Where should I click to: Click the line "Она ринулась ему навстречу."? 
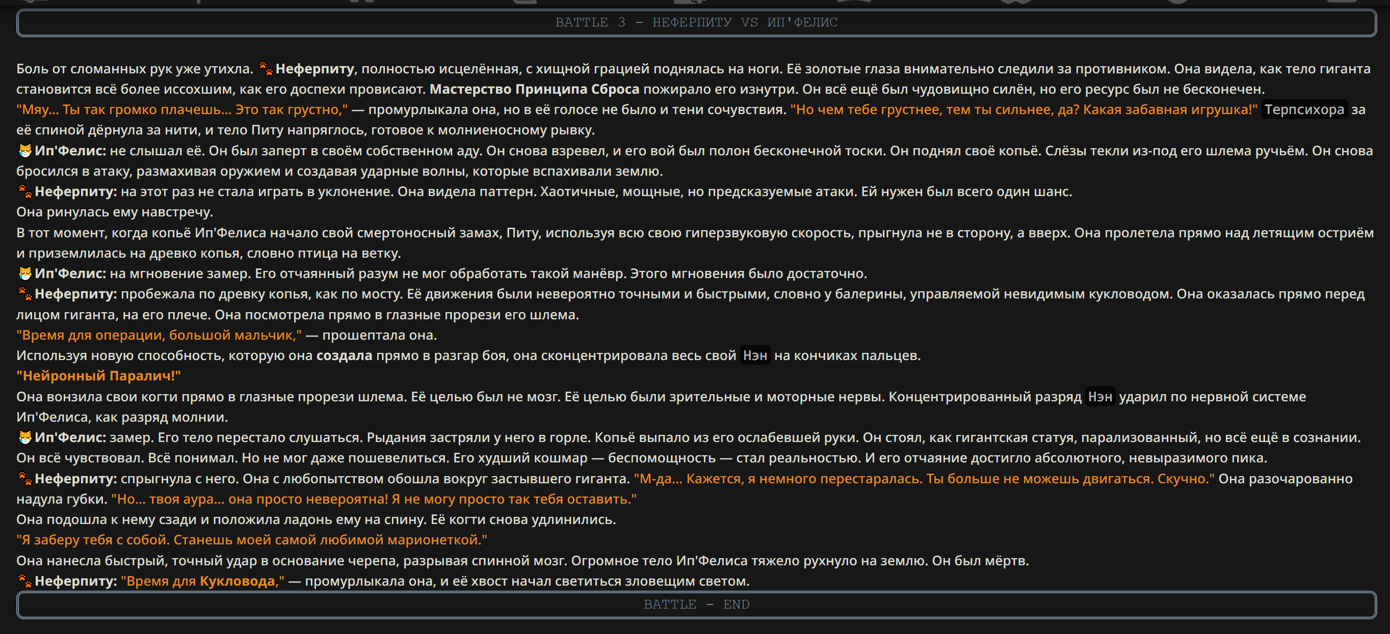pos(114,212)
